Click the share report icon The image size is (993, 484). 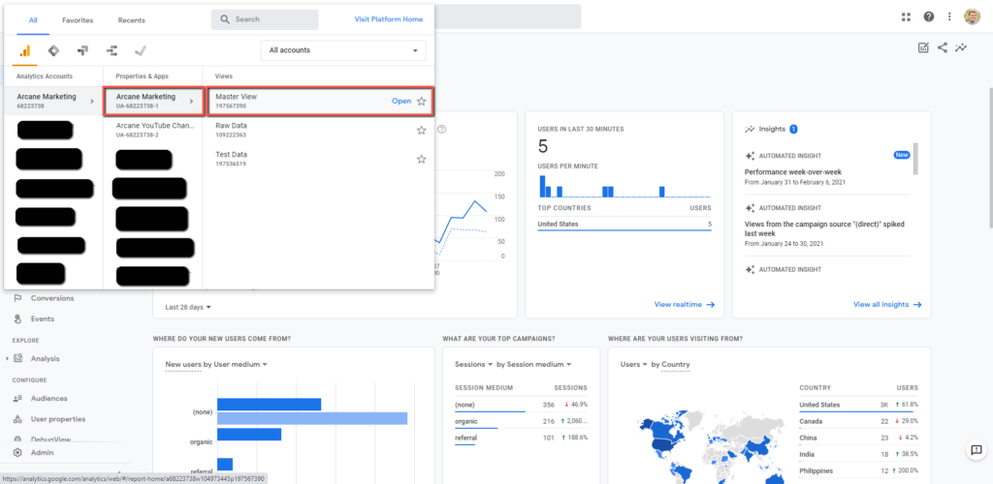[943, 47]
